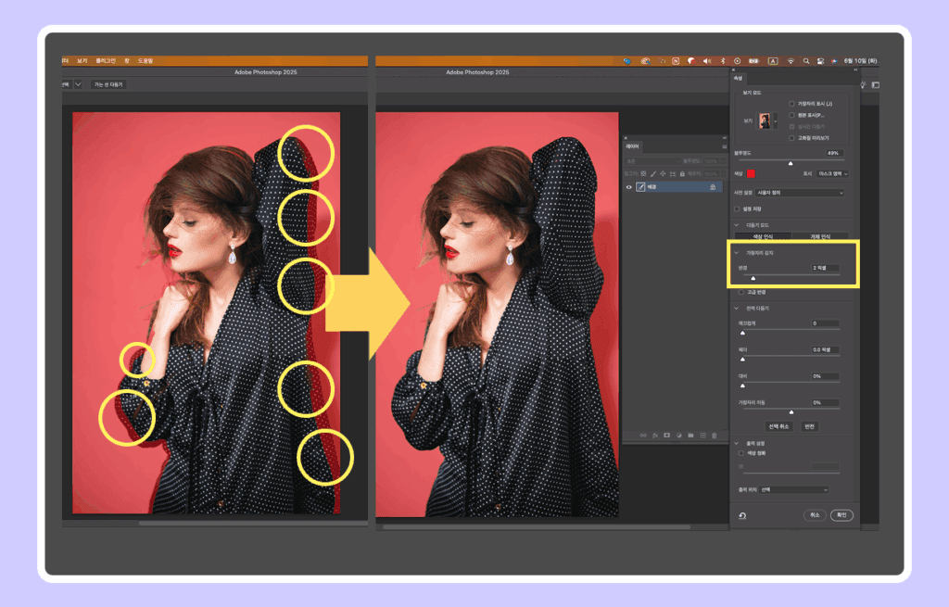Hide the background layer via its eye icon
The height and width of the screenshot is (607, 949).
[x=629, y=187]
